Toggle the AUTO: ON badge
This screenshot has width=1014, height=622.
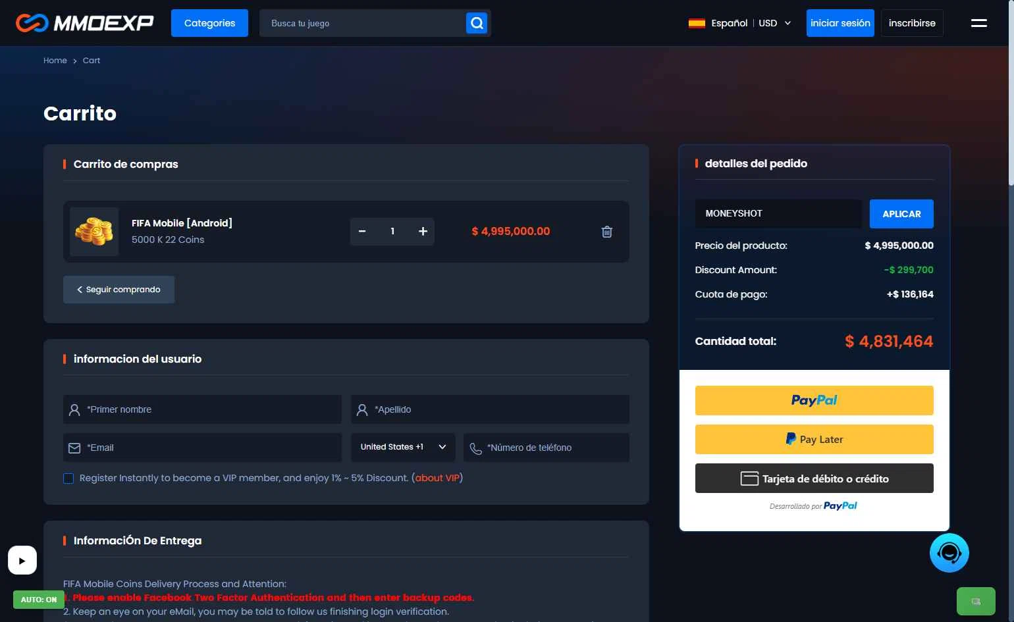click(39, 600)
